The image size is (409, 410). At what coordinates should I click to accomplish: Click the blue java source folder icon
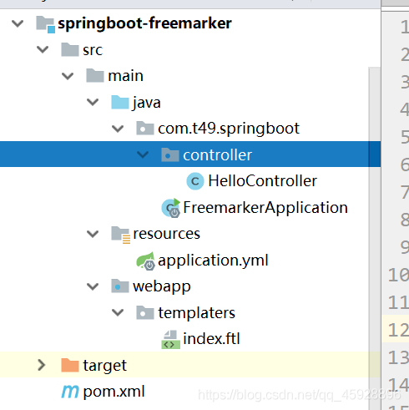point(120,102)
